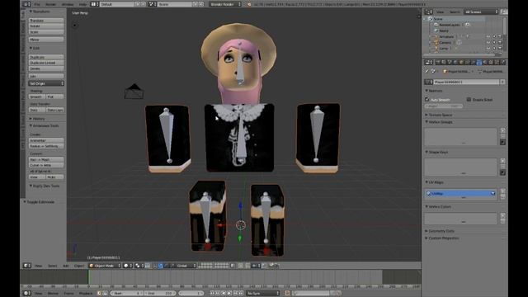
Task: Click the timeline Start frame field
Action: point(127,294)
